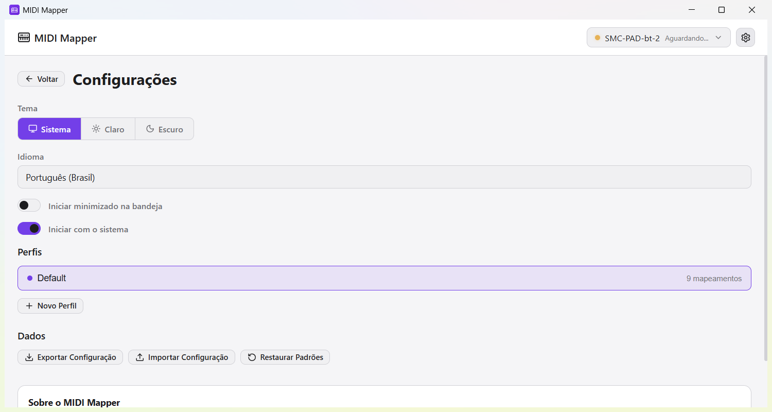
Task: Click the 'Aguardando...' device status text
Action: coord(687,38)
